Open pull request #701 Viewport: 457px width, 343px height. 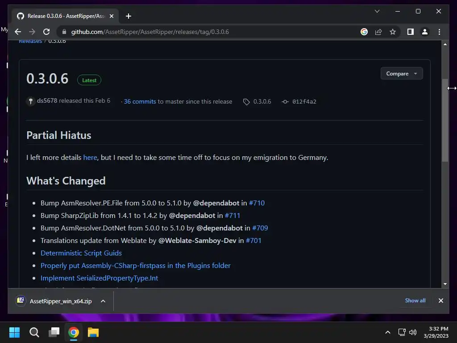tap(253, 241)
